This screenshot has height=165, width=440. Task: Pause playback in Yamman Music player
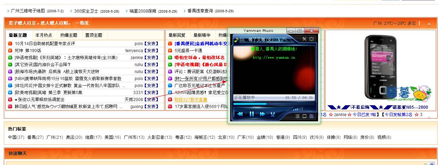coord(252,114)
